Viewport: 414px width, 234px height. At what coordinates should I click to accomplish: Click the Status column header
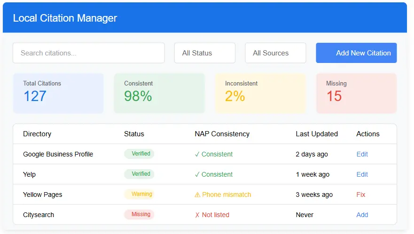[134, 134]
